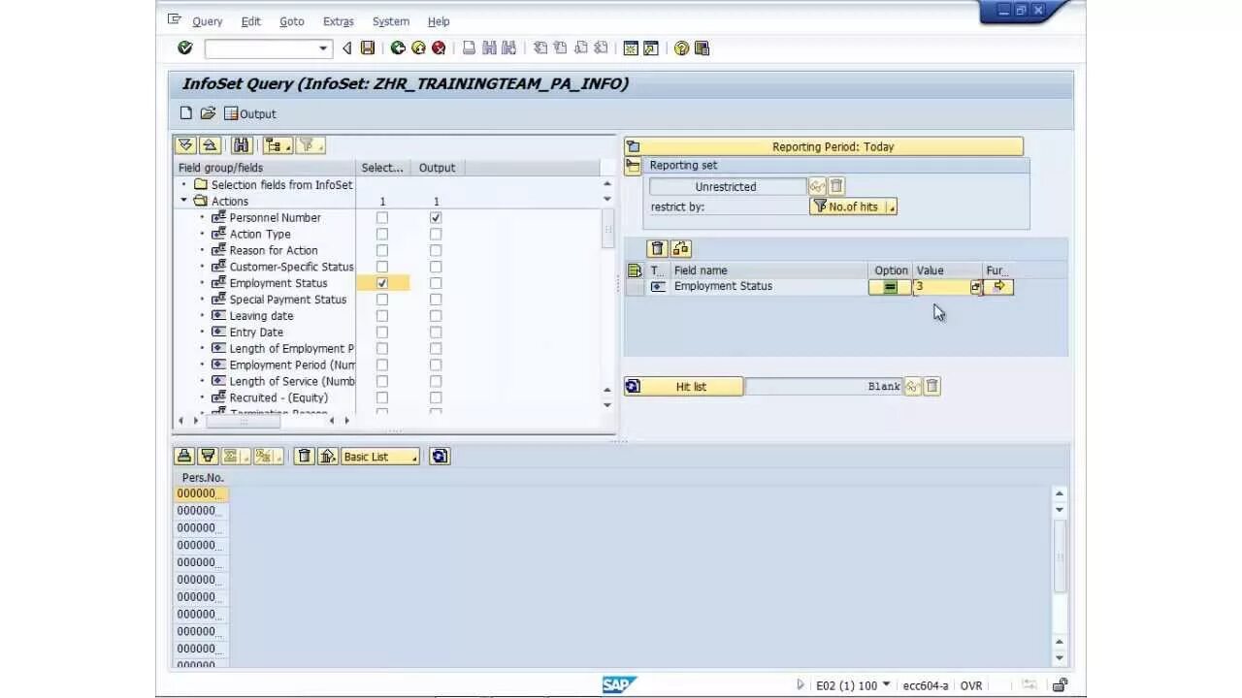Open the Query menu
1242x698 pixels.
tap(207, 21)
